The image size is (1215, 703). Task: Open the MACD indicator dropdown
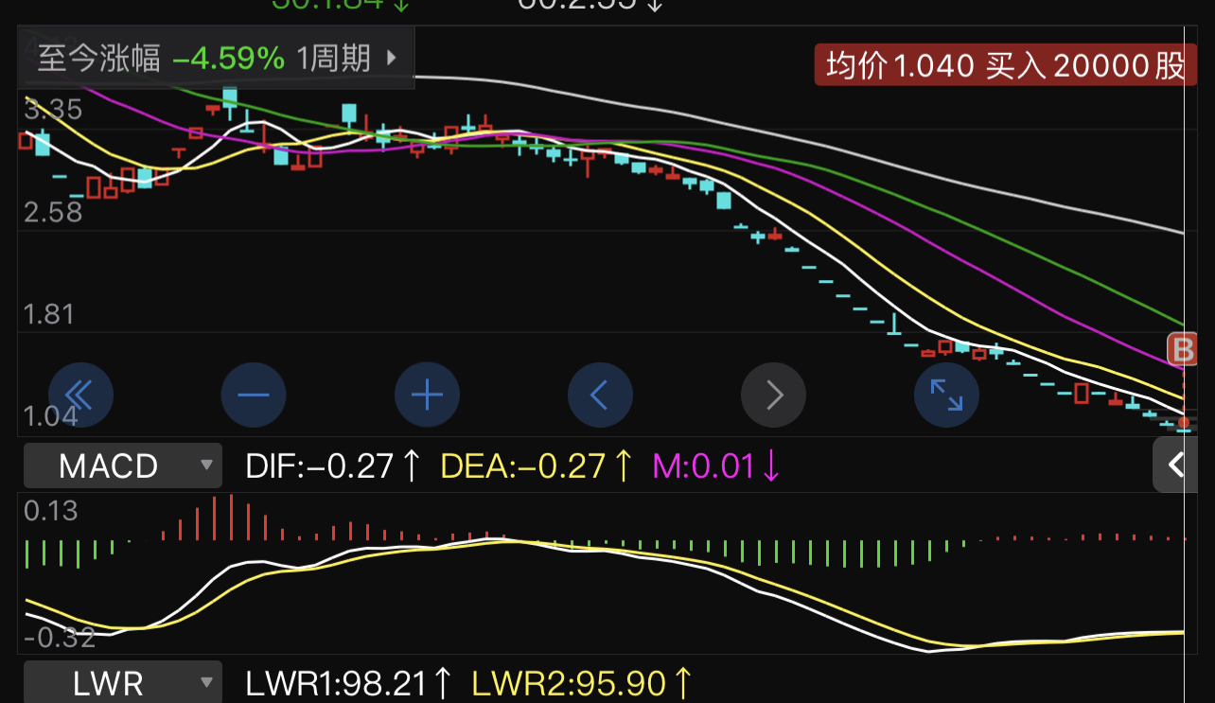click(123, 466)
